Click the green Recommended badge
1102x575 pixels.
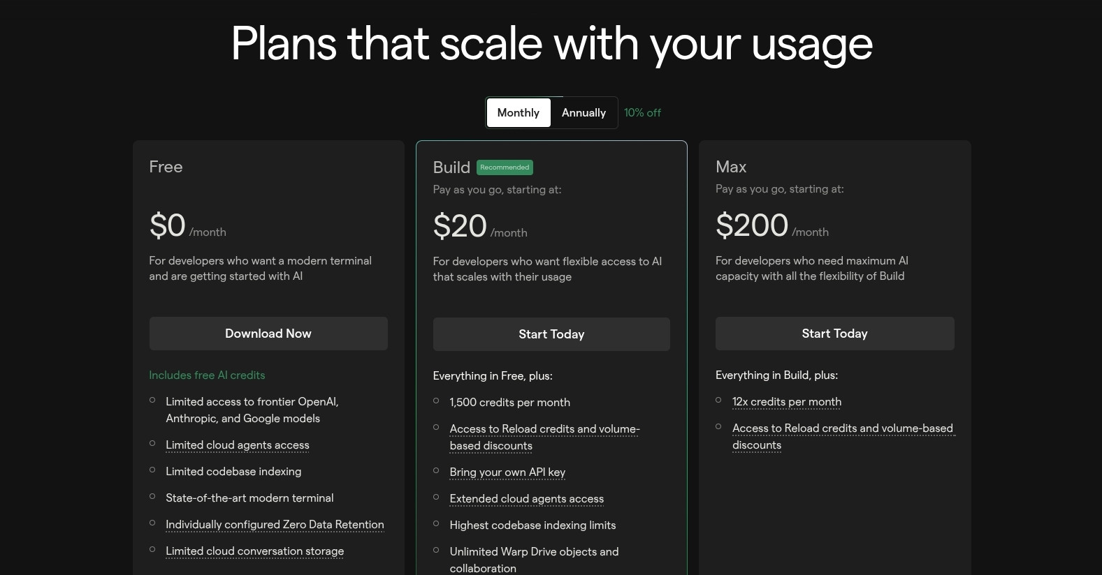tap(505, 167)
